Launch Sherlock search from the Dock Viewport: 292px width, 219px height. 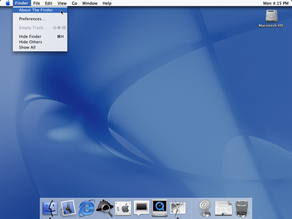tap(105, 208)
